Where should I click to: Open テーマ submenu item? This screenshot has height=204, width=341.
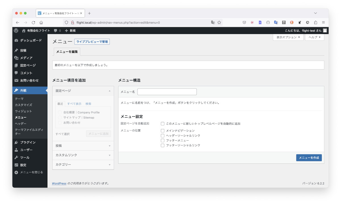coord(19,99)
